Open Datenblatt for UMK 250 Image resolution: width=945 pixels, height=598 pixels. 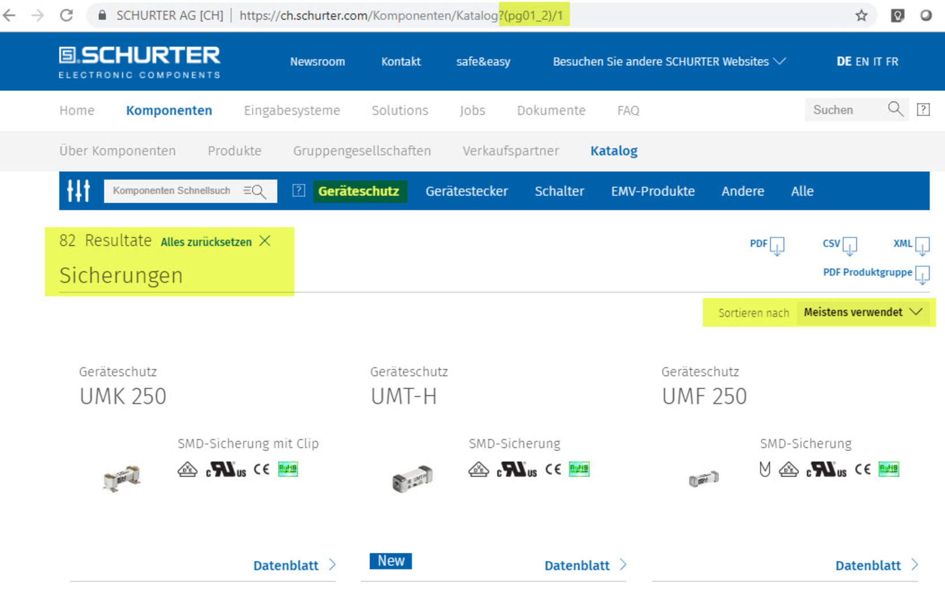click(295, 565)
